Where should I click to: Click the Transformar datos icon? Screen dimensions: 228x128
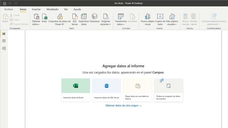click(121, 16)
